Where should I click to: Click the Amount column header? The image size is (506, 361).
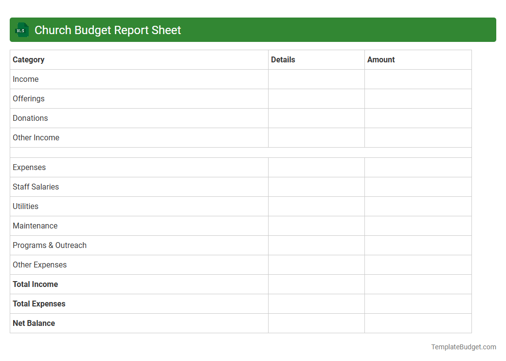point(381,59)
